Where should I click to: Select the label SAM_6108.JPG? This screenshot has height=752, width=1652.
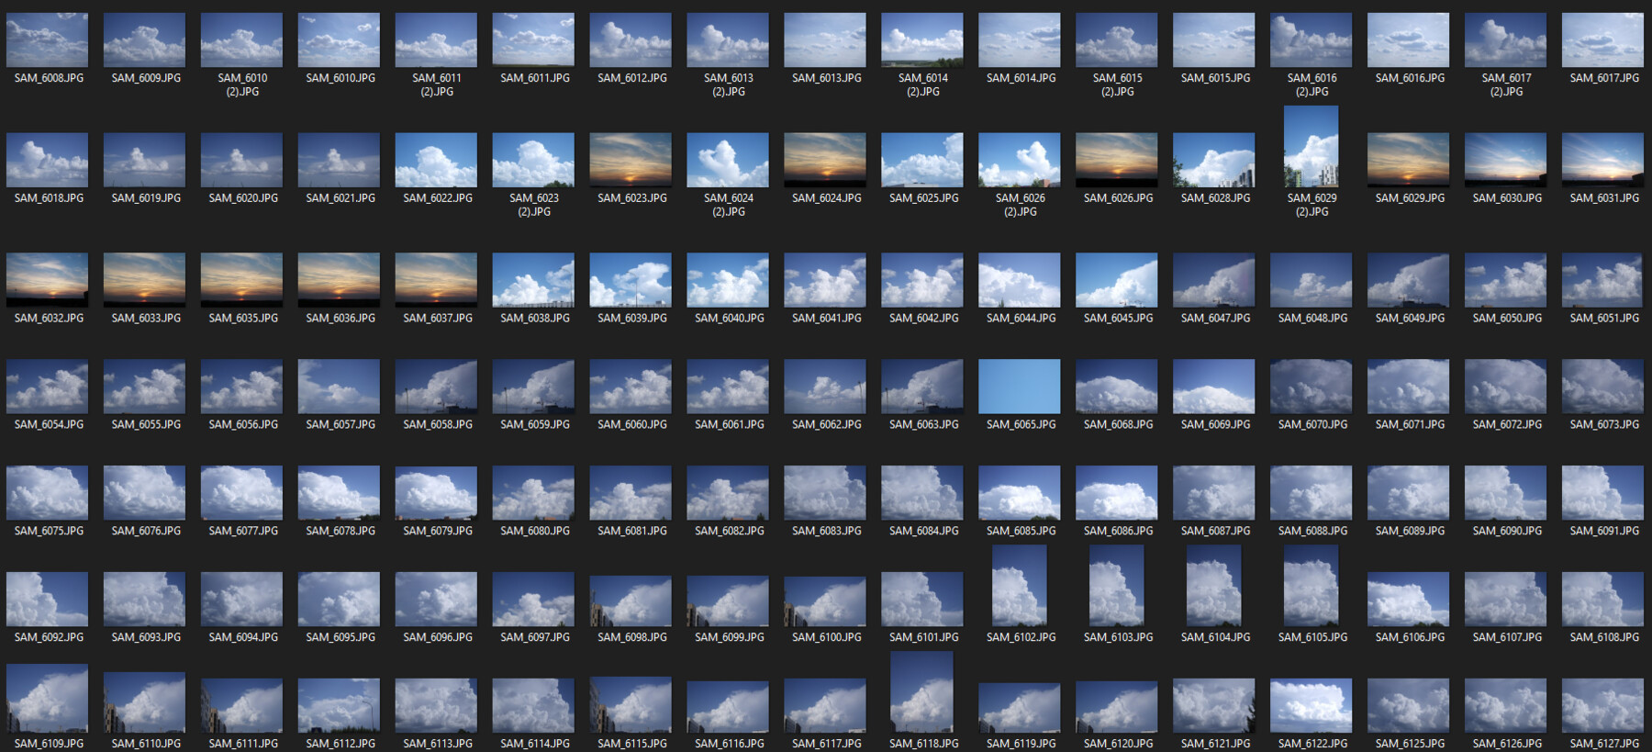point(1605,638)
